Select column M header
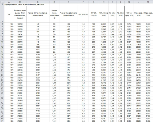 coord(148,2)
